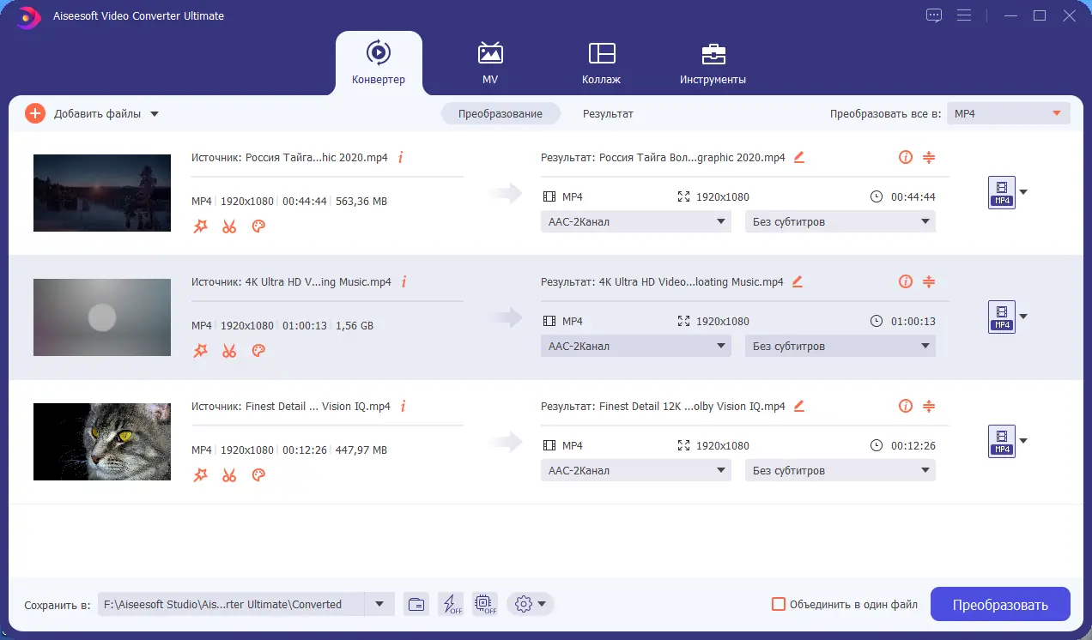
Task: Open Без субтитров dropdown for Finest Detail
Action: point(840,470)
